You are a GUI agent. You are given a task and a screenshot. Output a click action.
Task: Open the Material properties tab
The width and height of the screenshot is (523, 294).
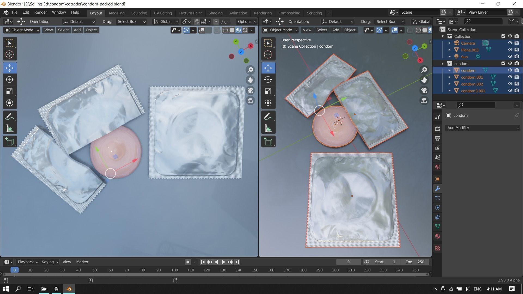(x=437, y=236)
